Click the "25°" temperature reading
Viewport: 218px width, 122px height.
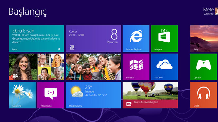[89, 87]
